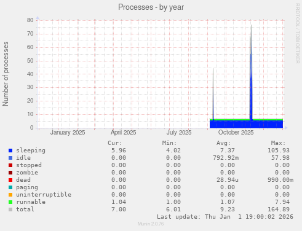The height and width of the screenshot is (231, 302).
Task: Click runnable's maximum value 7.94
Action: [x=282, y=202]
